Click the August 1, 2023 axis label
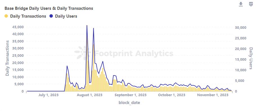258x111 pixels. point(89,95)
